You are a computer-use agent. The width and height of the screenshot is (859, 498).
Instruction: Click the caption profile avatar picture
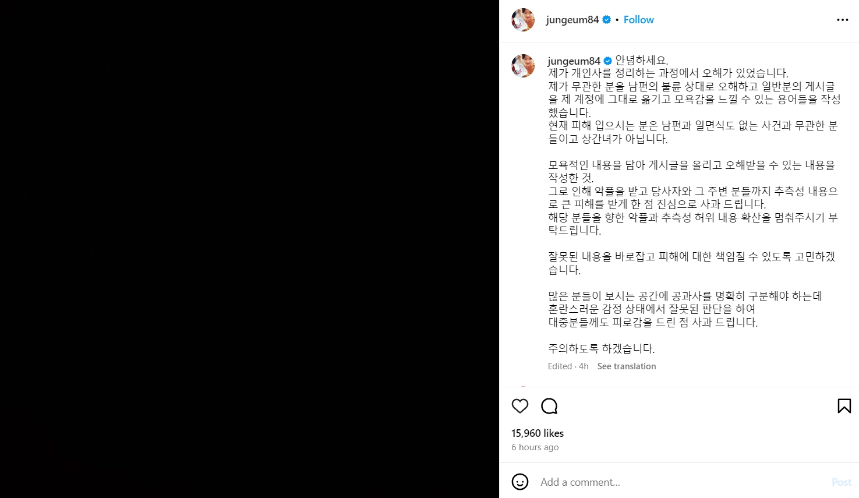click(x=523, y=66)
